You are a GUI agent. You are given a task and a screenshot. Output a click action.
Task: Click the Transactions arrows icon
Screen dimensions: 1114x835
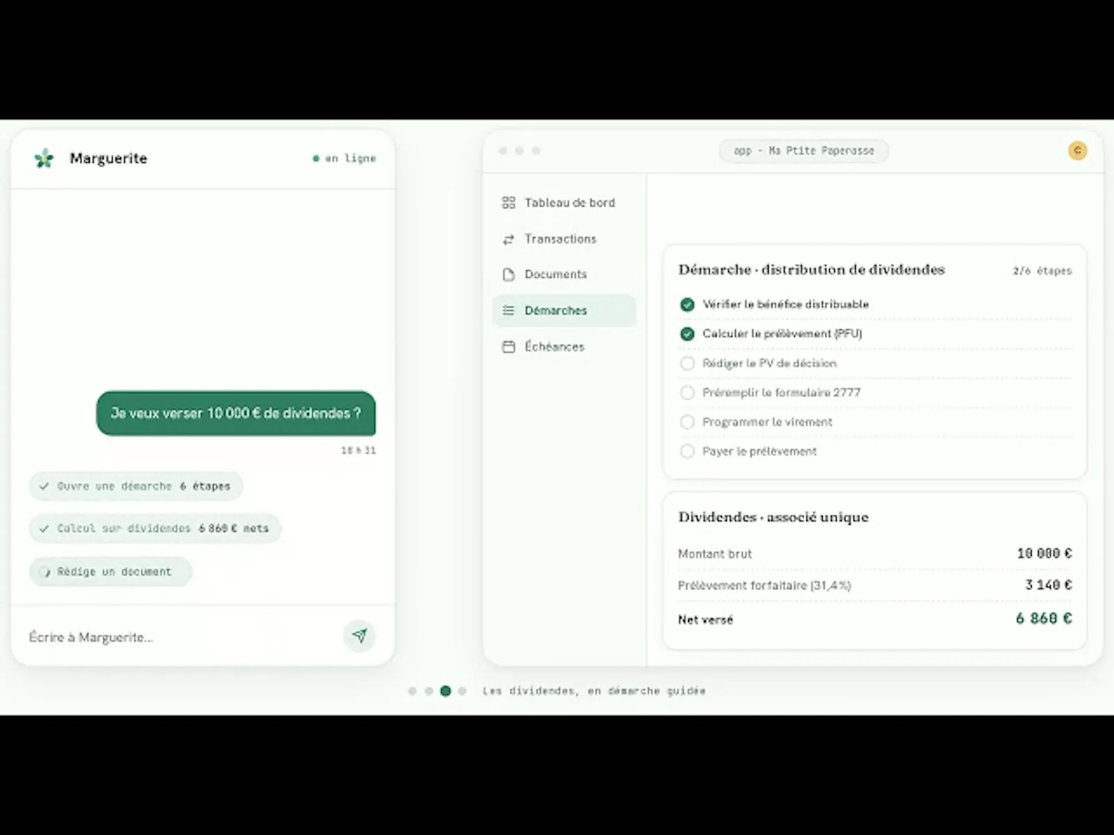pyautogui.click(x=508, y=239)
